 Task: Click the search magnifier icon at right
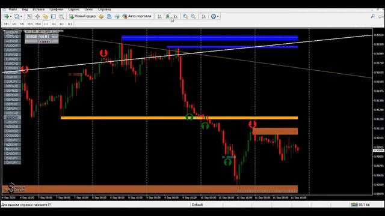pos(373,16)
